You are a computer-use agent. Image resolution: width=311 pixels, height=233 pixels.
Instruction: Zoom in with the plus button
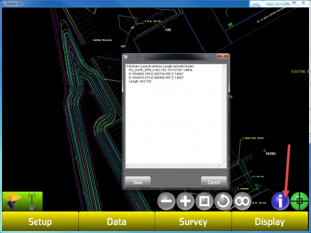[185, 201]
